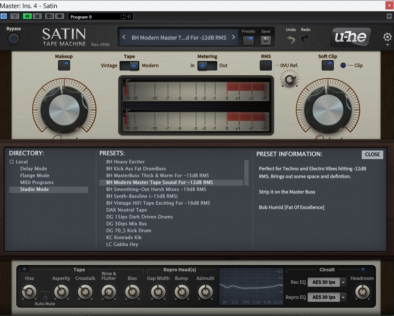Open the Program 0 preset field
This screenshot has height=316, width=394.
(95, 17)
